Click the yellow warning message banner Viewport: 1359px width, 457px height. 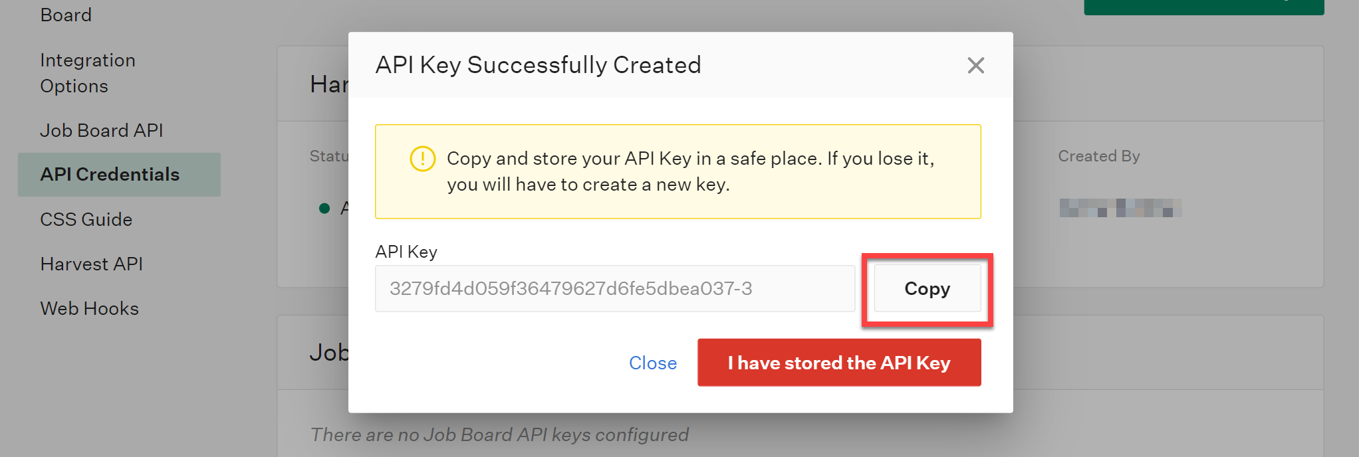(x=678, y=171)
